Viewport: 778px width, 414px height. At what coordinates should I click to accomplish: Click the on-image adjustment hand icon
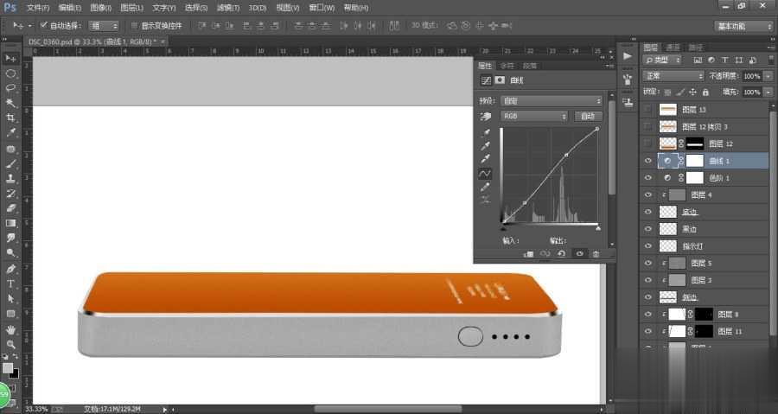coord(486,116)
